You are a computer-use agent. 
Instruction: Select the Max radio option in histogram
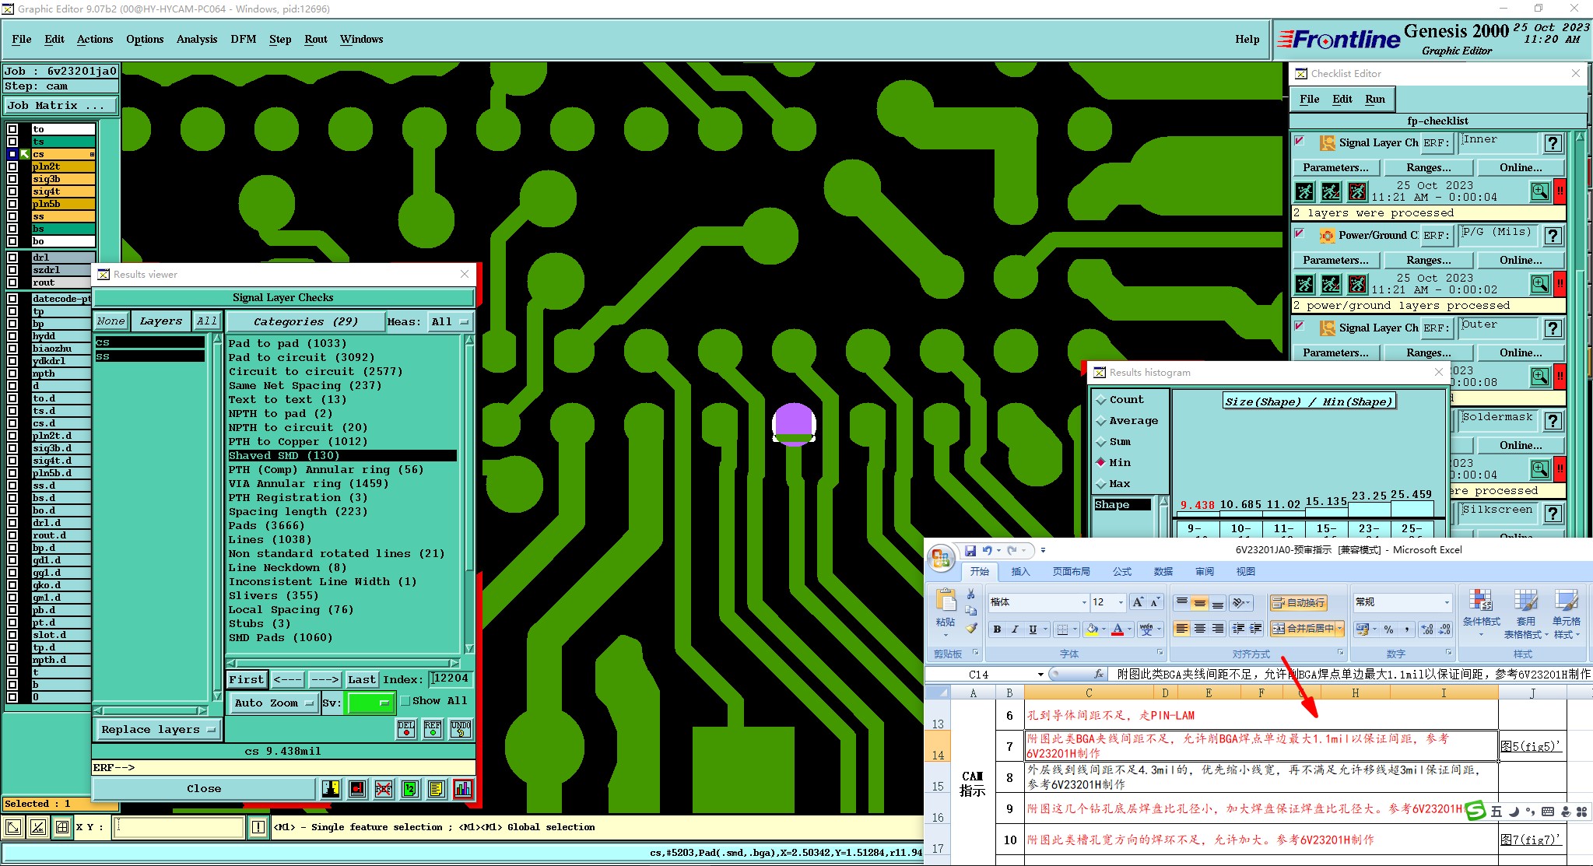tap(1101, 484)
